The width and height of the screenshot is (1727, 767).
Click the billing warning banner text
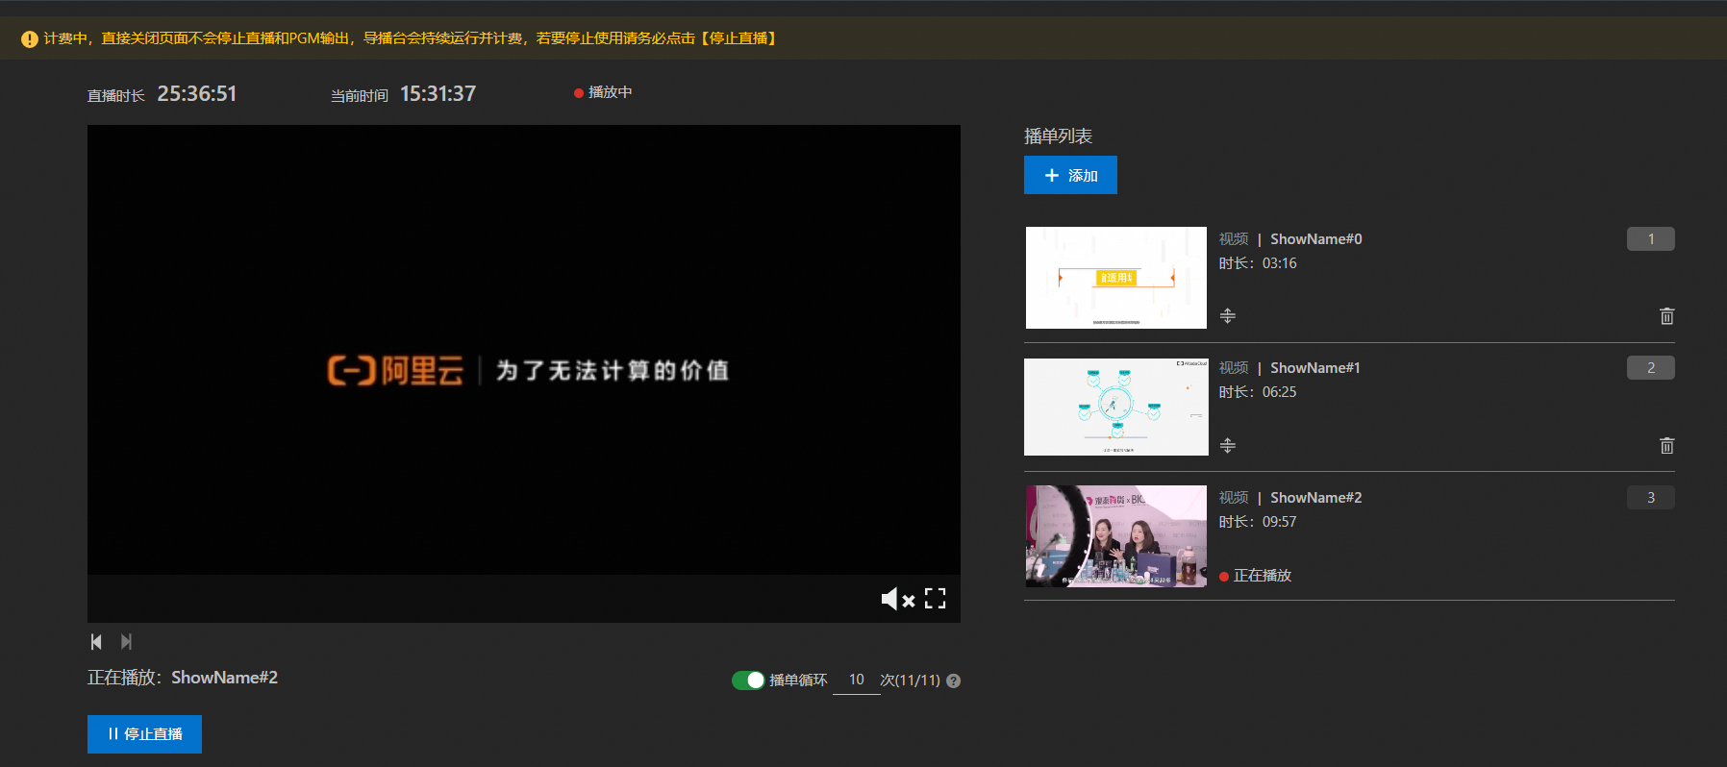(x=410, y=38)
